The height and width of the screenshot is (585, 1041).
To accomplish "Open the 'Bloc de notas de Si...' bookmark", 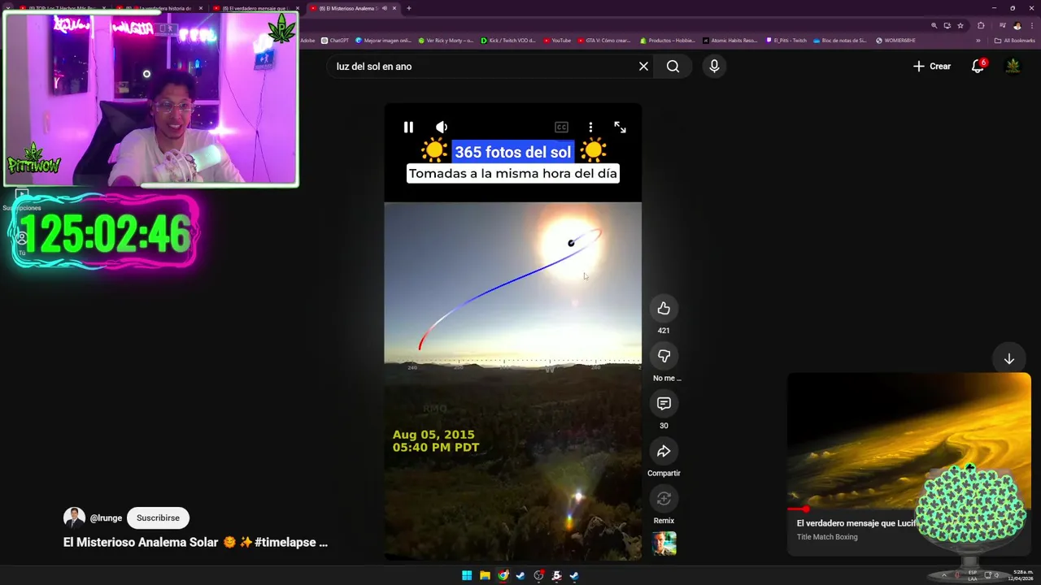I will [840, 41].
